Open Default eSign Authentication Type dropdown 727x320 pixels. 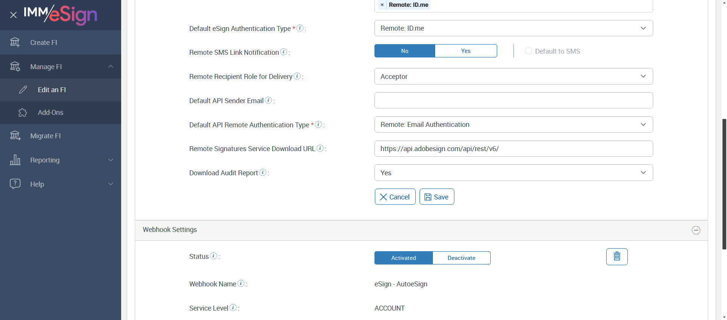coord(513,28)
